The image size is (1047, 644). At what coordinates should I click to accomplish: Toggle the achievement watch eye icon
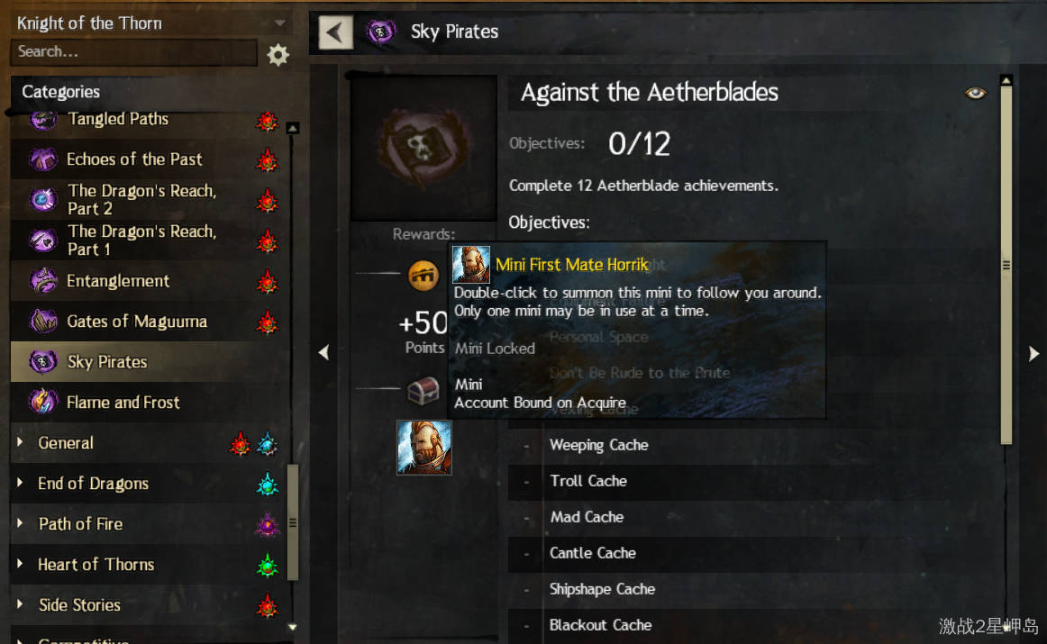pos(975,94)
